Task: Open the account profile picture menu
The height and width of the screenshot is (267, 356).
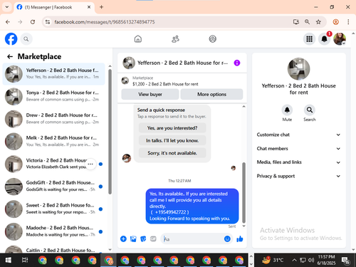Action: point(340,39)
